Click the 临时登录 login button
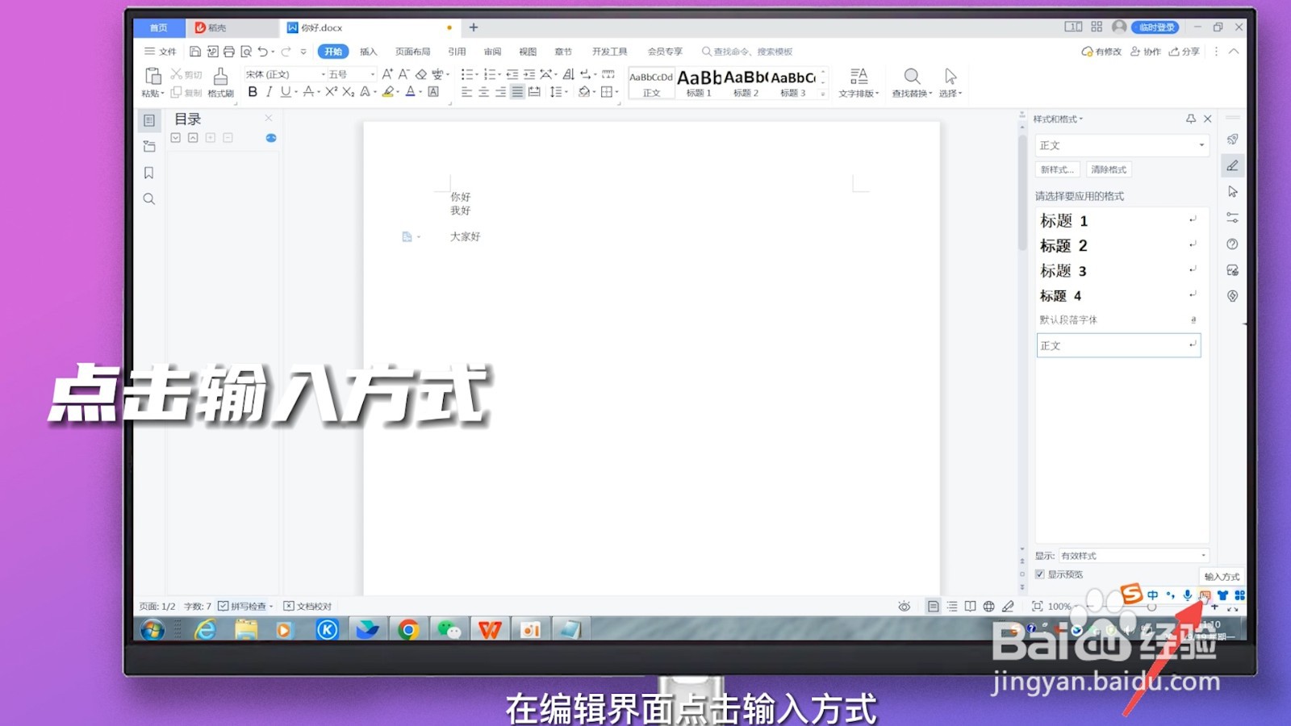Image resolution: width=1291 pixels, height=726 pixels. [1156, 27]
